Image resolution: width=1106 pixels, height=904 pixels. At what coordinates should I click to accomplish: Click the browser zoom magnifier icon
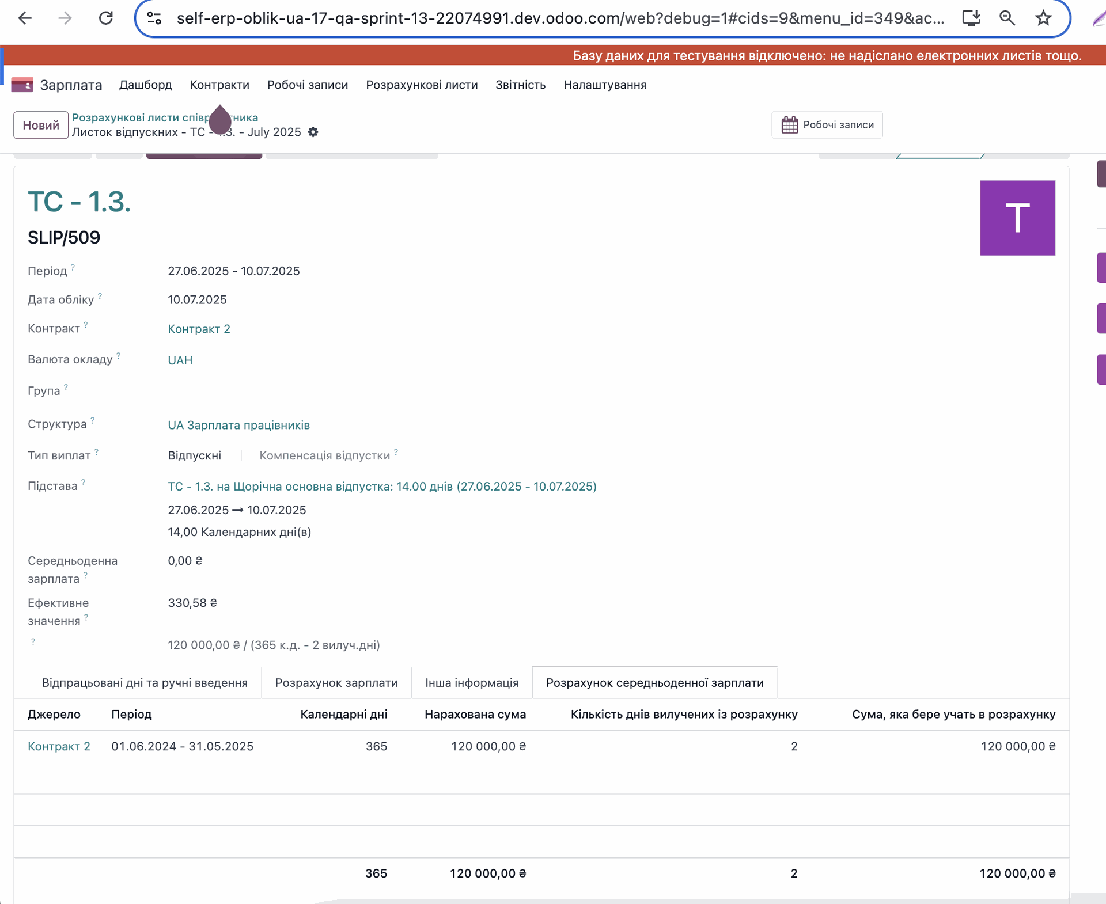(x=1007, y=18)
